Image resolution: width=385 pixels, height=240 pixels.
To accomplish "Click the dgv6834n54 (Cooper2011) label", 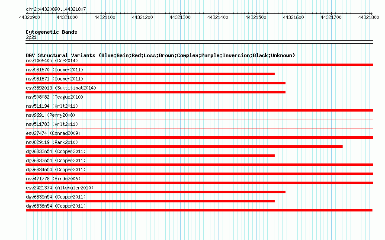I will (x=56, y=170).
